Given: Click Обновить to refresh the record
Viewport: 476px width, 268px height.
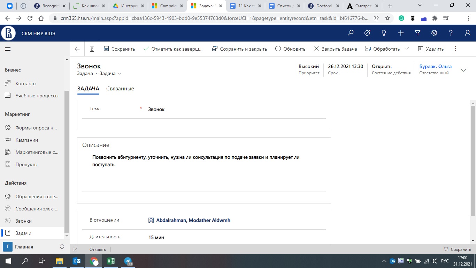Looking at the screenshot, I should (x=290, y=49).
